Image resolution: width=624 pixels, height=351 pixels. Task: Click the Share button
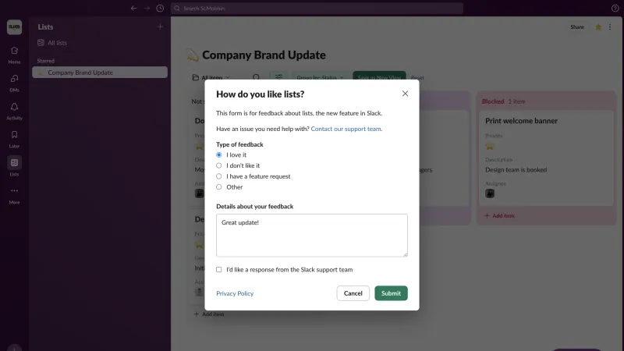pyautogui.click(x=577, y=27)
